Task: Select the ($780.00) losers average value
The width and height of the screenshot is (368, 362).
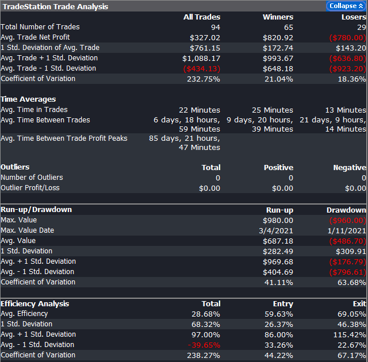Action: tap(347, 38)
